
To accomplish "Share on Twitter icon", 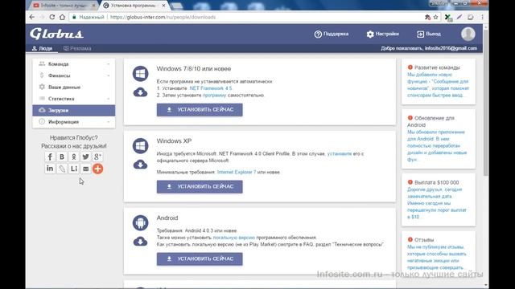I will click(86, 157).
